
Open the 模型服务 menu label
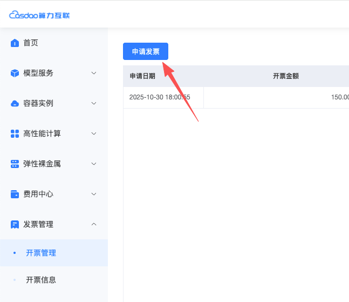38,73
